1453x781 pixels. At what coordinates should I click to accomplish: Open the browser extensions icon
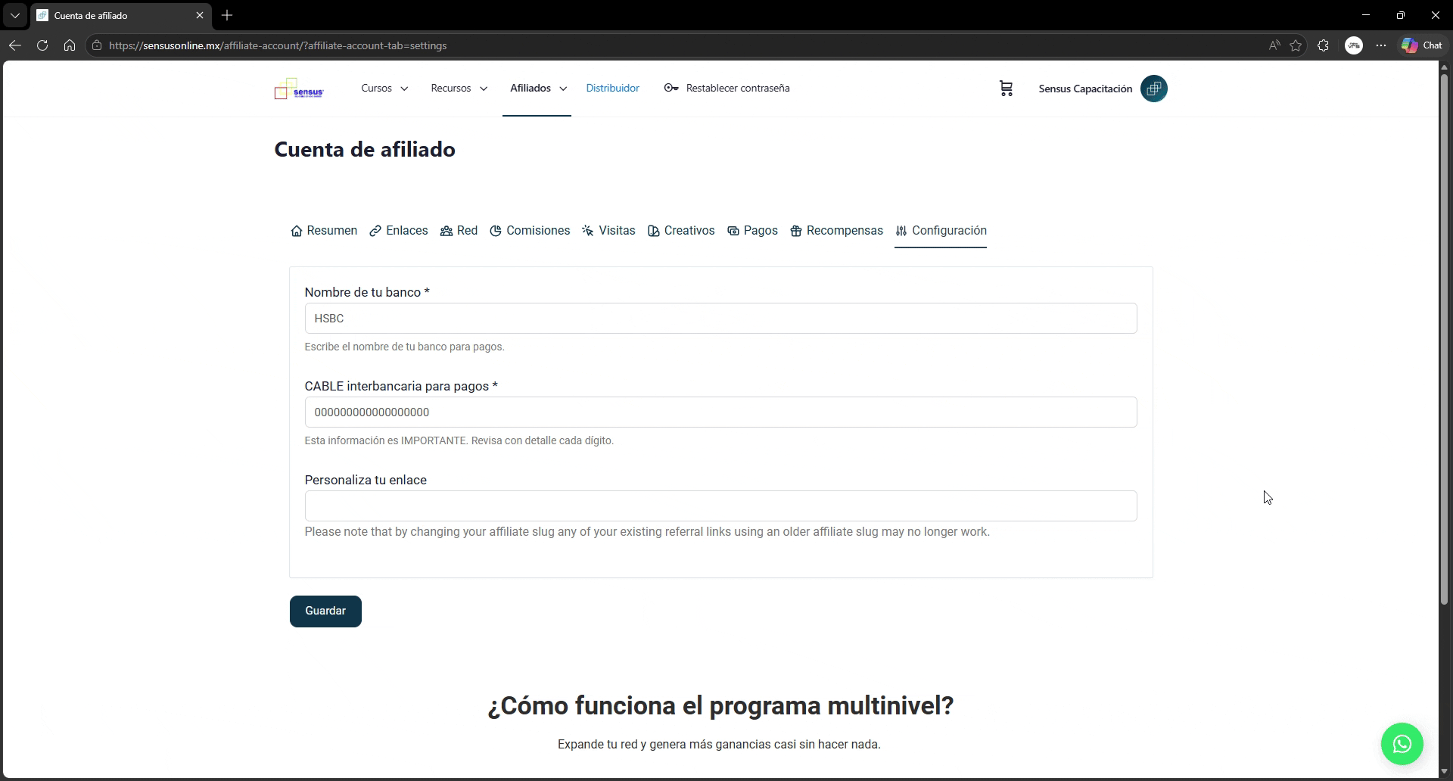coord(1323,45)
